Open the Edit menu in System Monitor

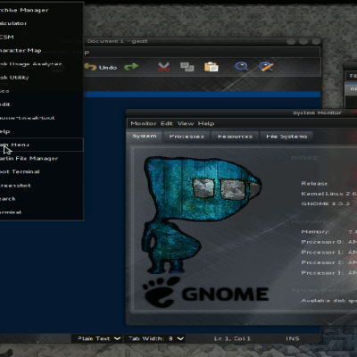tap(167, 123)
